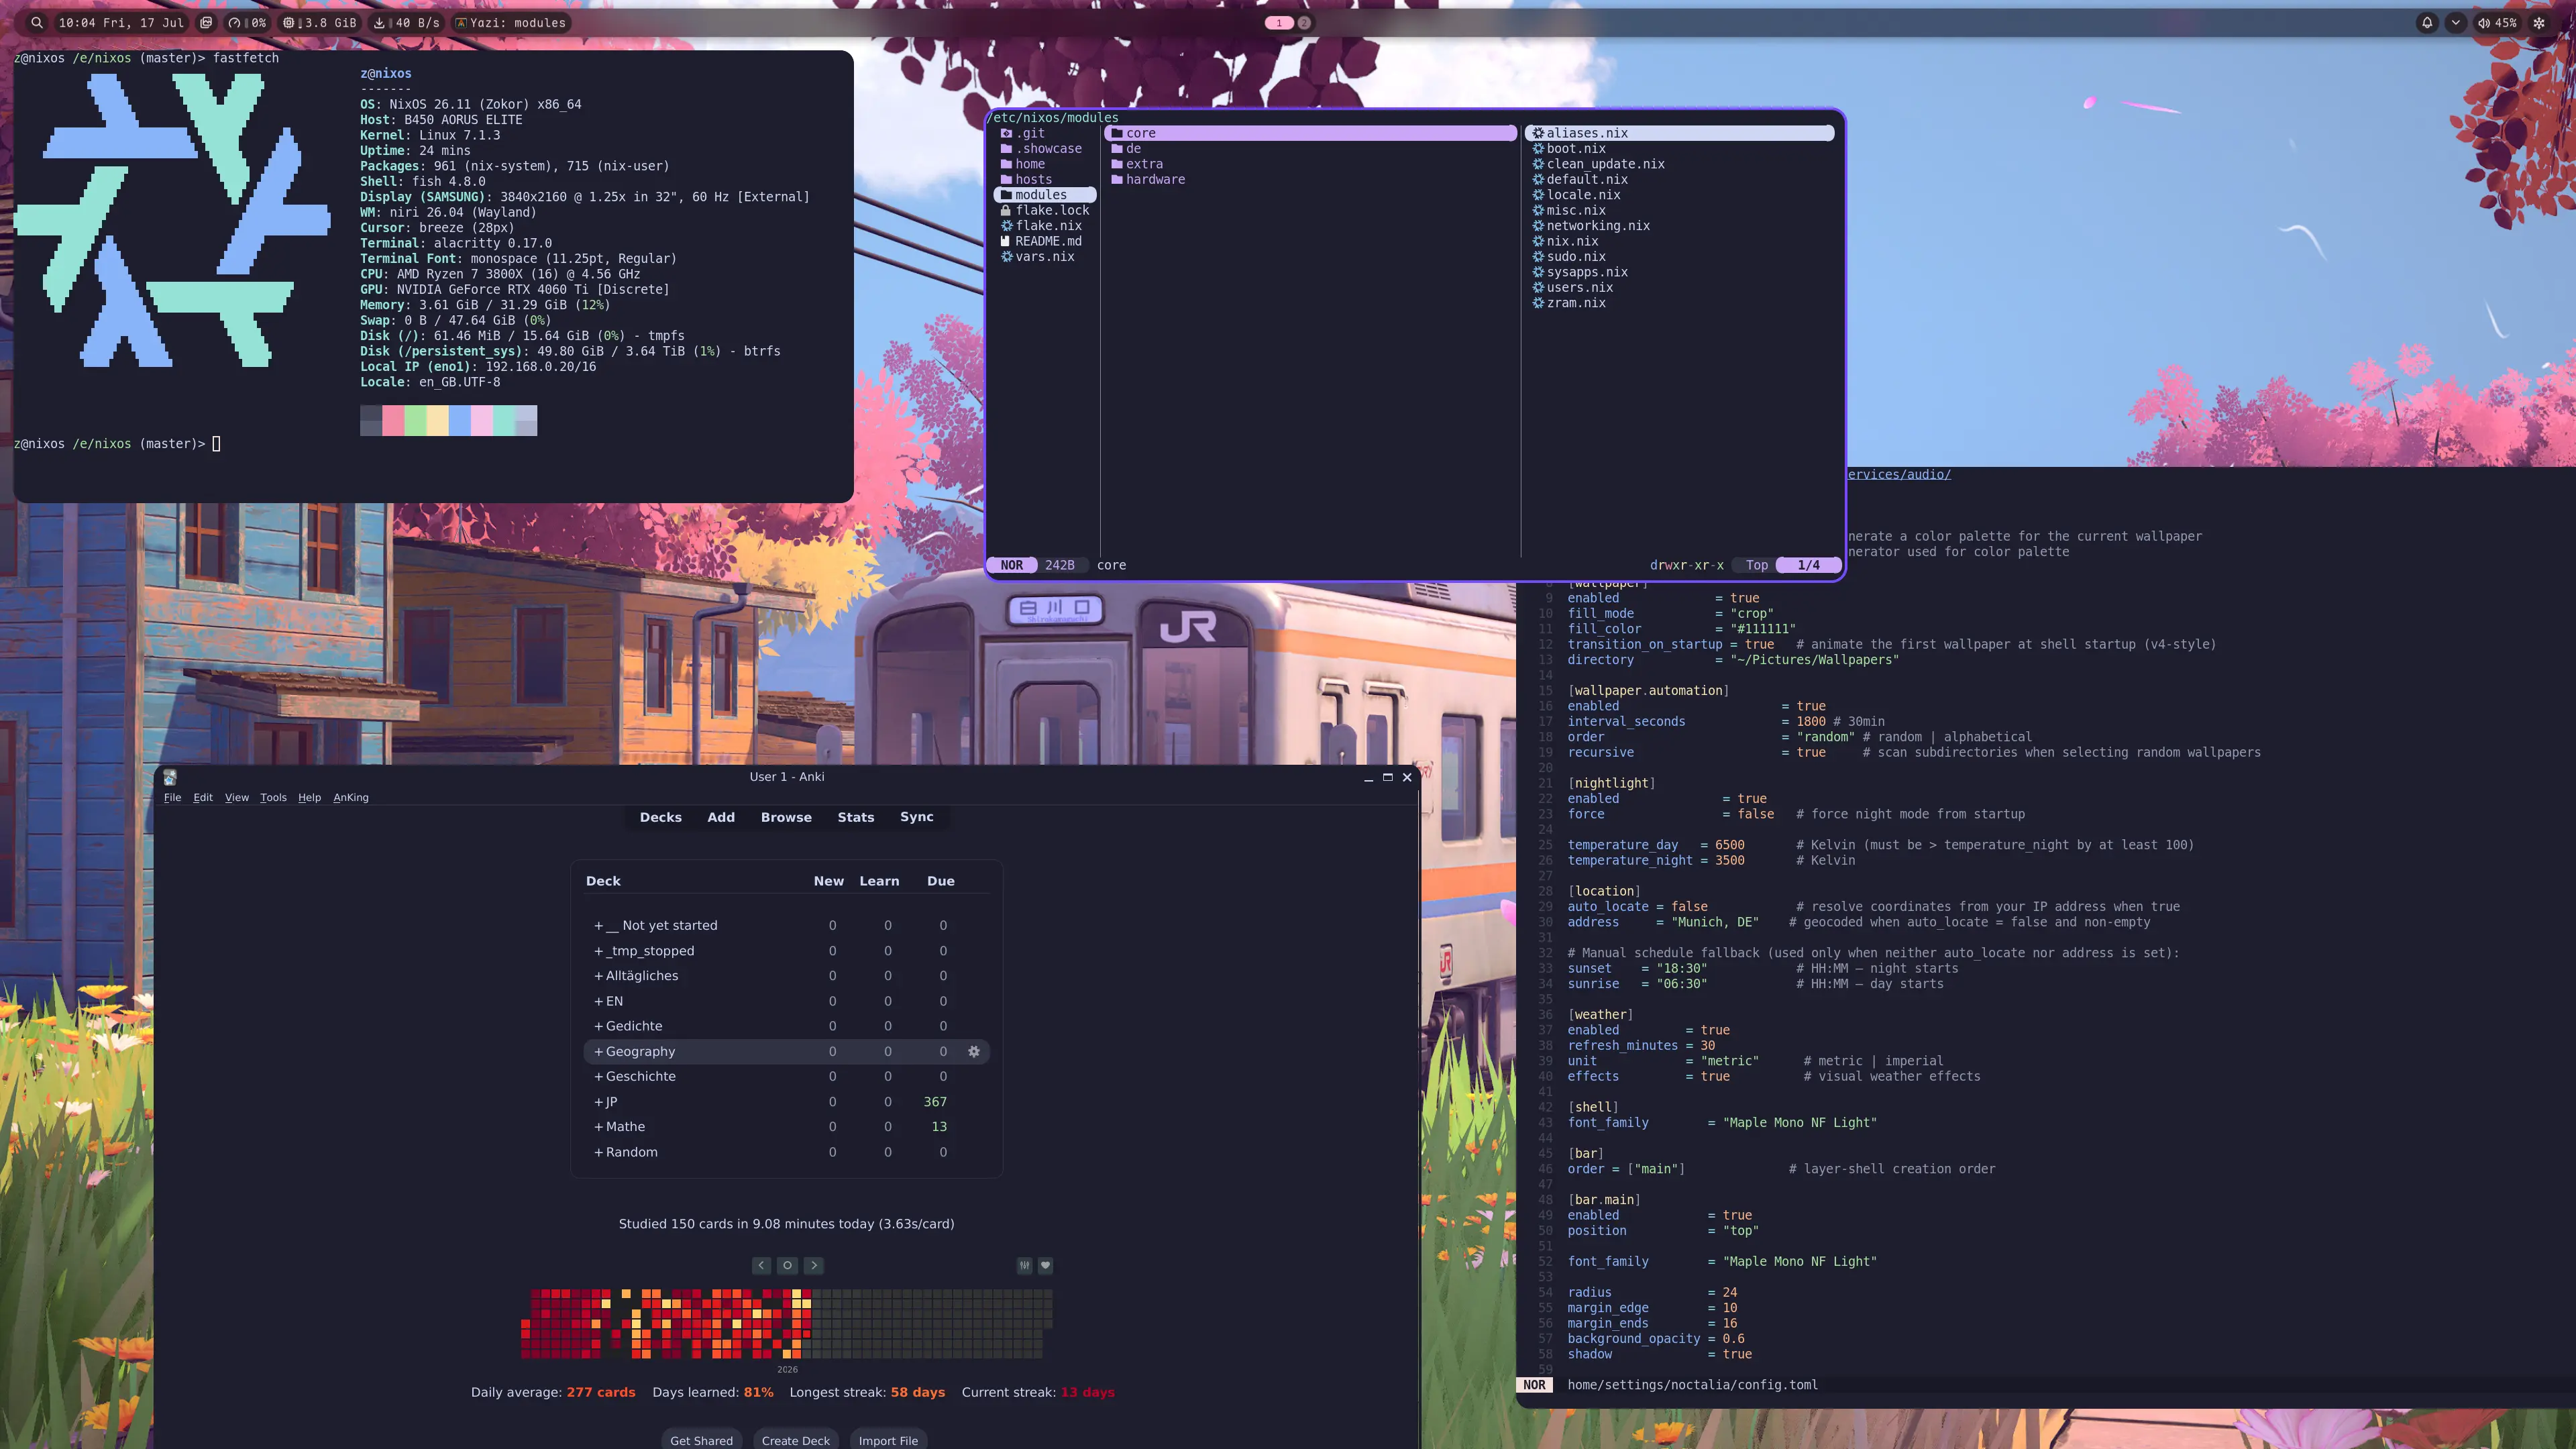Click the clock '10:04 Fri, 17 Jul'
The image size is (2576, 1449).
(x=121, y=23)
